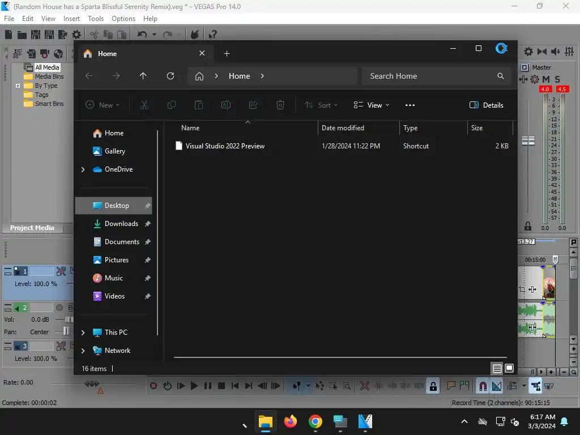
Task: Open the Undo history dropdown arrow in VEGAS
Action: (x=154, y=35)
